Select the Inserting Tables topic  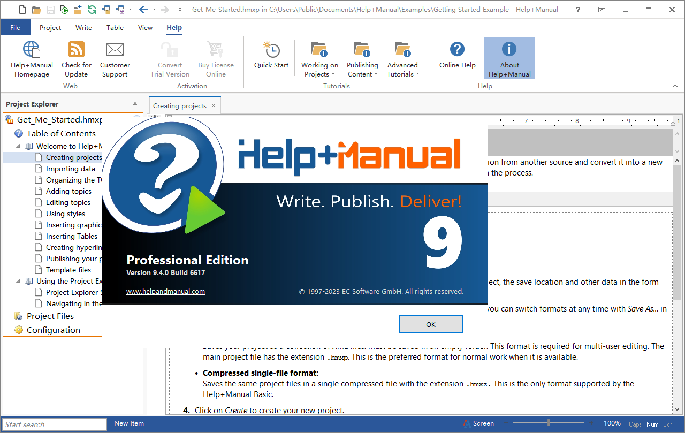[x=72, y=236]
